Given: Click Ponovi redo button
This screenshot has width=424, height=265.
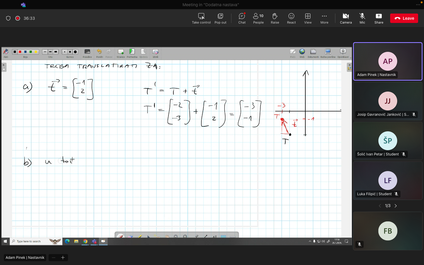Looking at the screenshot, I should (109, 53).
